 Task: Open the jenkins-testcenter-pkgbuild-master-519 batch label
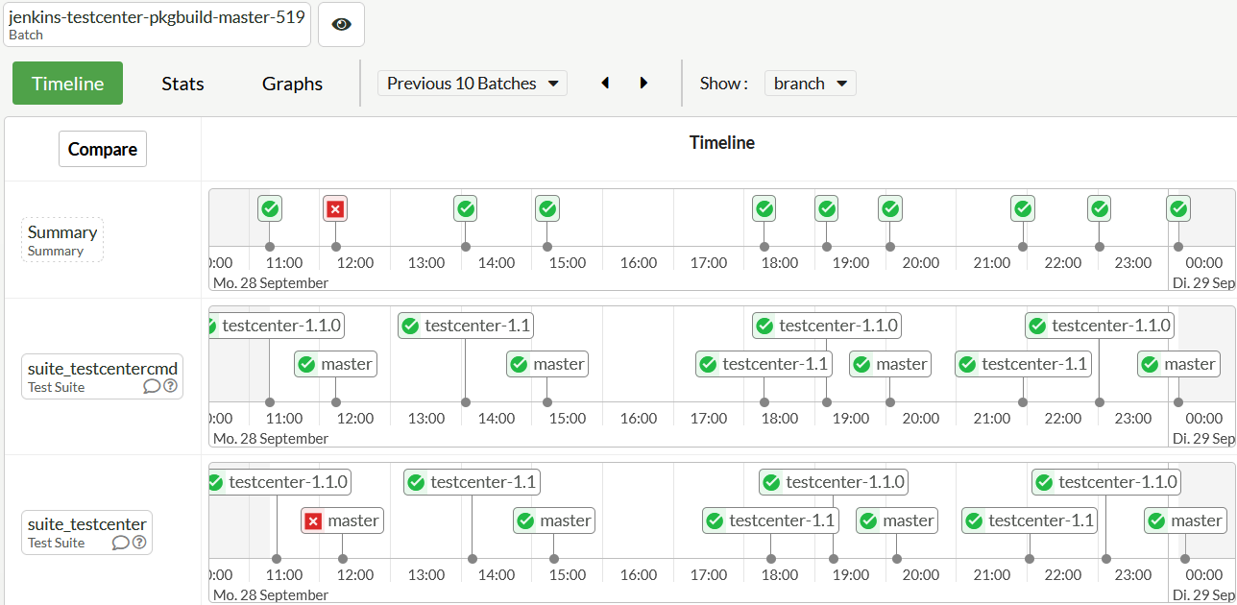(x=157, y=24)
